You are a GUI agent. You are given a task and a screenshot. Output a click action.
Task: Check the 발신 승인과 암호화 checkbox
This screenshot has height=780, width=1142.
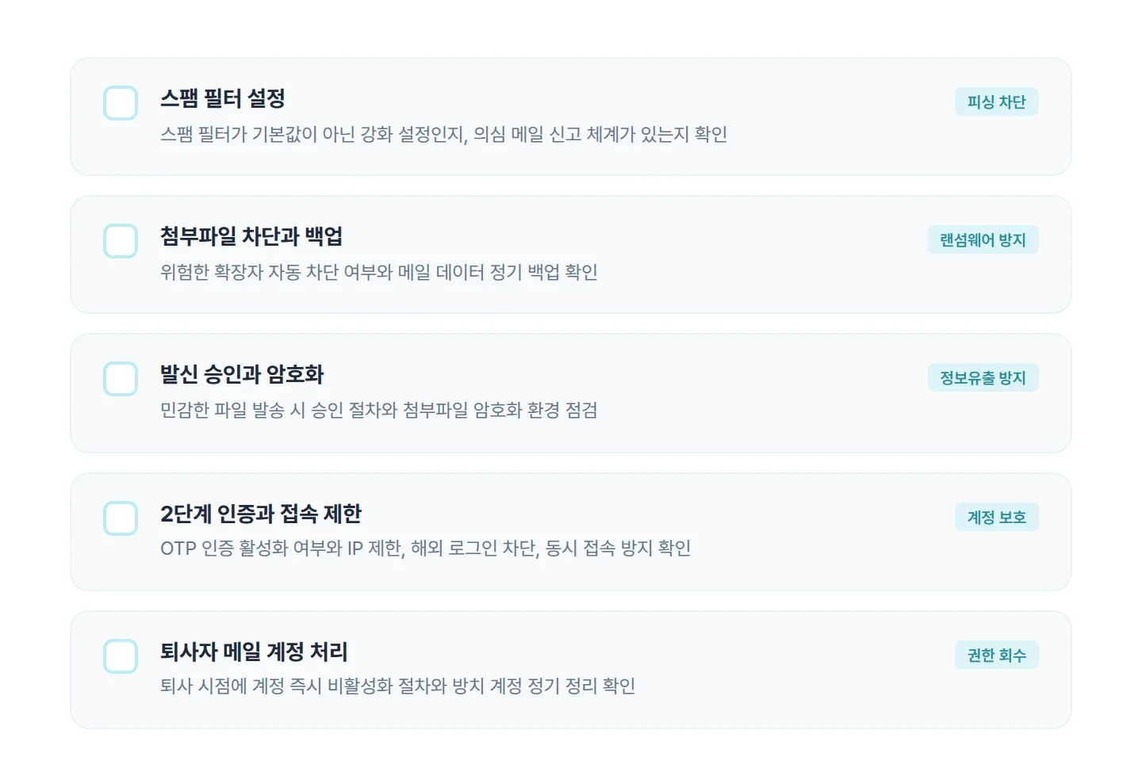point(120,379)
